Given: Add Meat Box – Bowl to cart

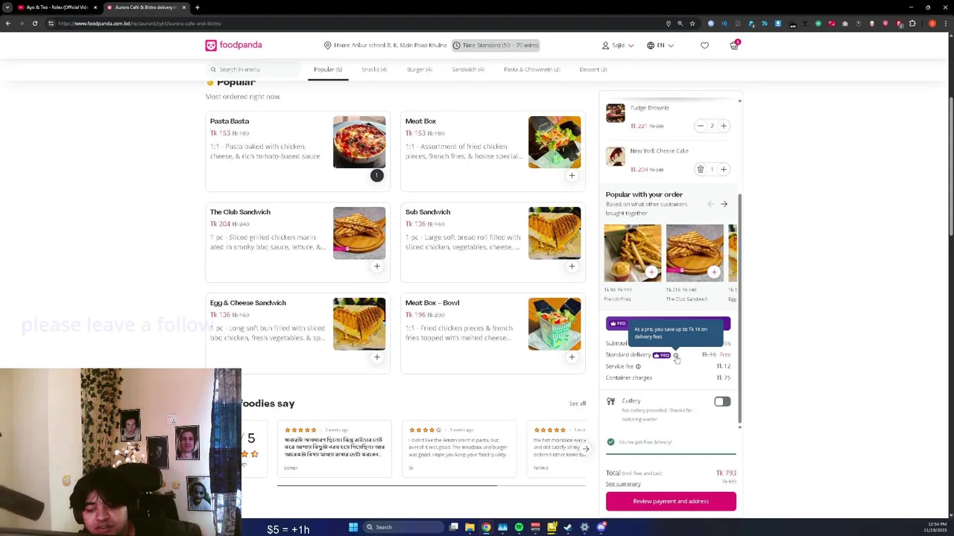Looking at the screenshot, I should point(572,357).
